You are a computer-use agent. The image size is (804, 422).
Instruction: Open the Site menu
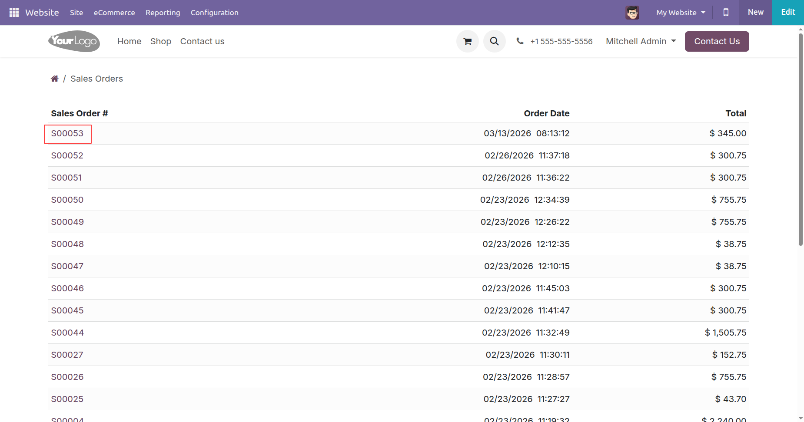[76, 13]
